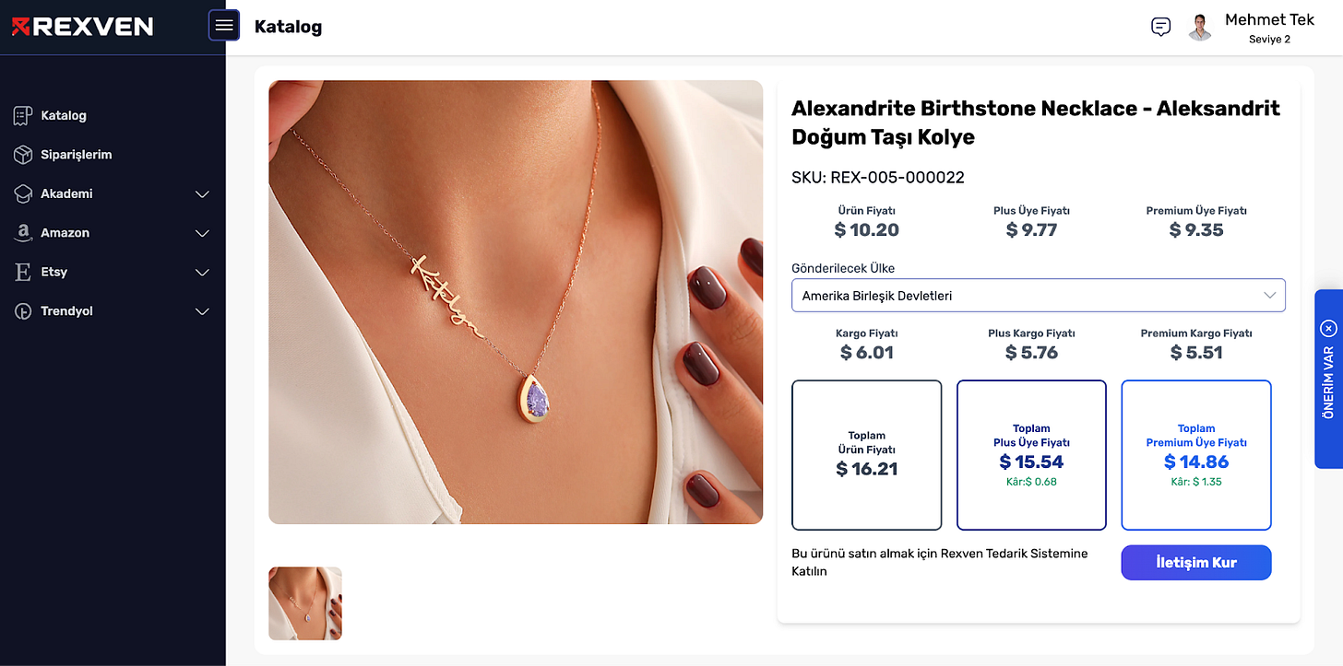Expand the Akademi submenu chevron
Viewport: 1343px width, 666px height.
203,194
